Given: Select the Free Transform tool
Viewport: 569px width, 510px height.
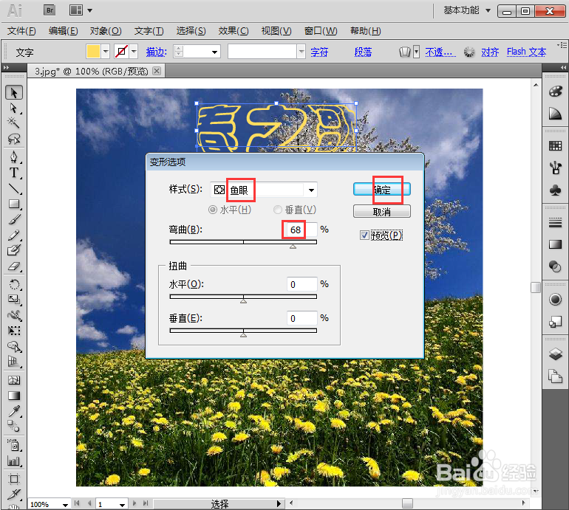Looking at the screenshot, I should pyautogui.click(x=14, y=331).
